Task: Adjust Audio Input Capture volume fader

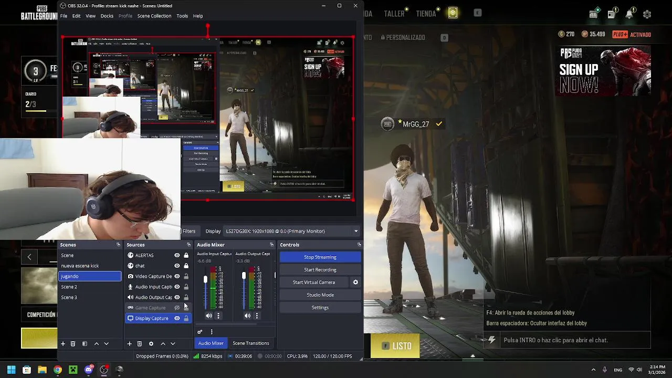Action: [205, 280]
